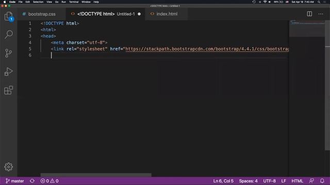
Task: Split the editor to the right
Action: [x=309, y=14]
